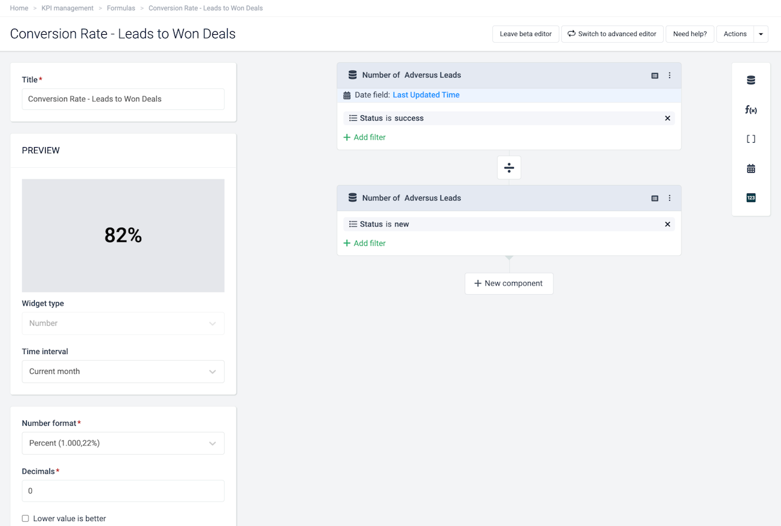
Task: Click the database icon in right sidebar
Action: pyautogui.click(x=750, y=80)
